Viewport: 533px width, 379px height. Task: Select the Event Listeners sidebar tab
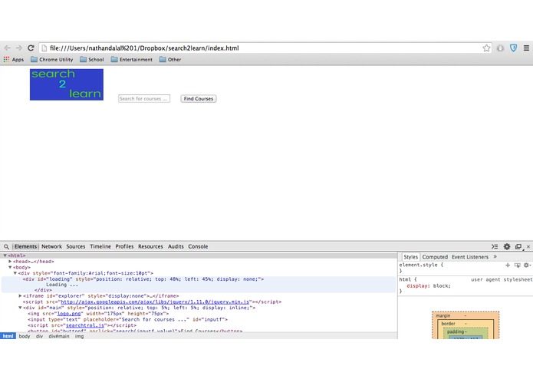click(470, 257)
